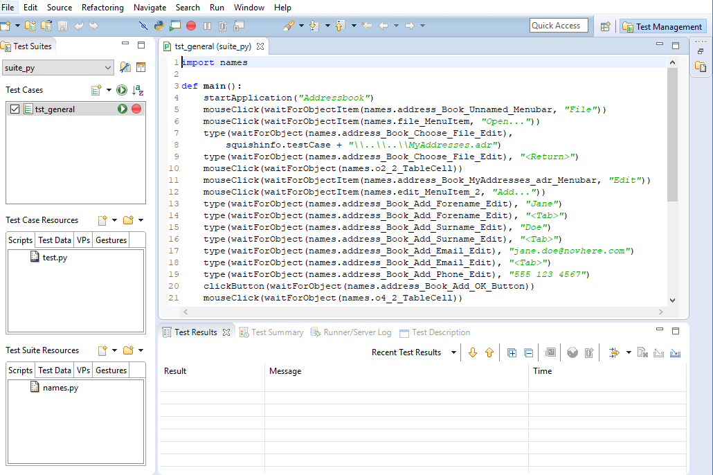Viewport: 713px width, 475px height.
Task: Sort test cases alphabetically
Action: (138, 90)
